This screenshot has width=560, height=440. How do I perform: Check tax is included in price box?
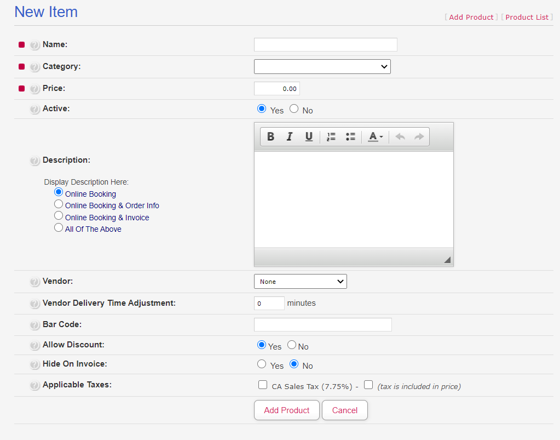368,385
